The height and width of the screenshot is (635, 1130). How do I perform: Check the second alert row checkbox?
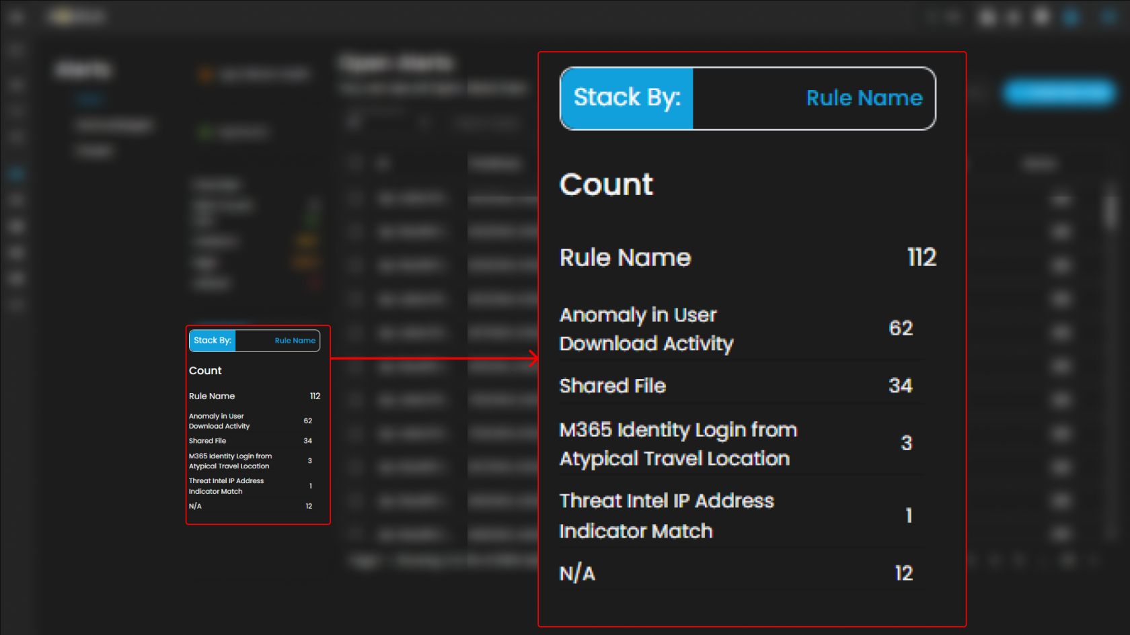(354, 232)
